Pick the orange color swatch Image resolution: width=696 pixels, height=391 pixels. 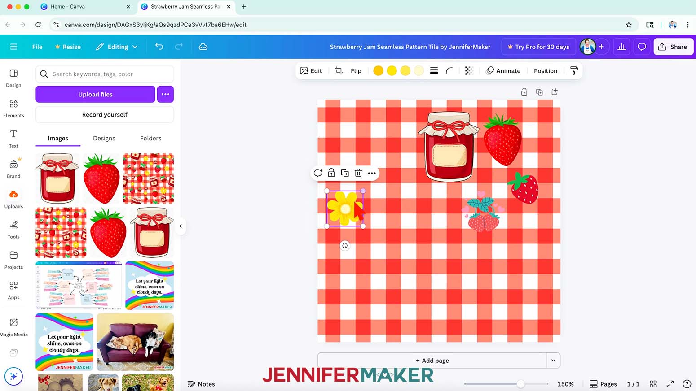pos(379,71)
